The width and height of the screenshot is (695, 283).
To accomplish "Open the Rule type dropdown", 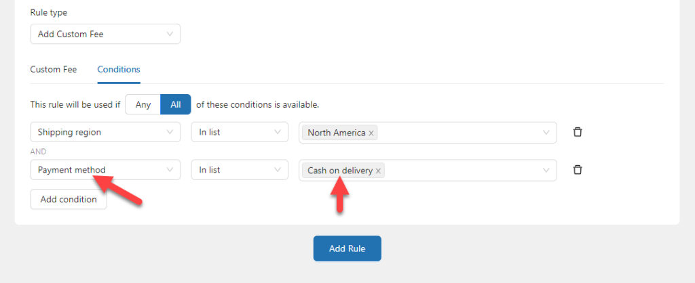I will (105, 34).
